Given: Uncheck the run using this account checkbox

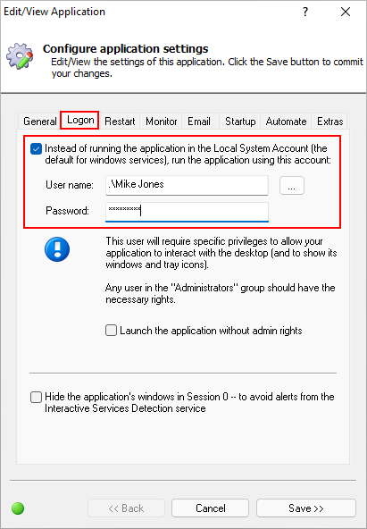Looking at the screenshot, I should pos(36,148).
